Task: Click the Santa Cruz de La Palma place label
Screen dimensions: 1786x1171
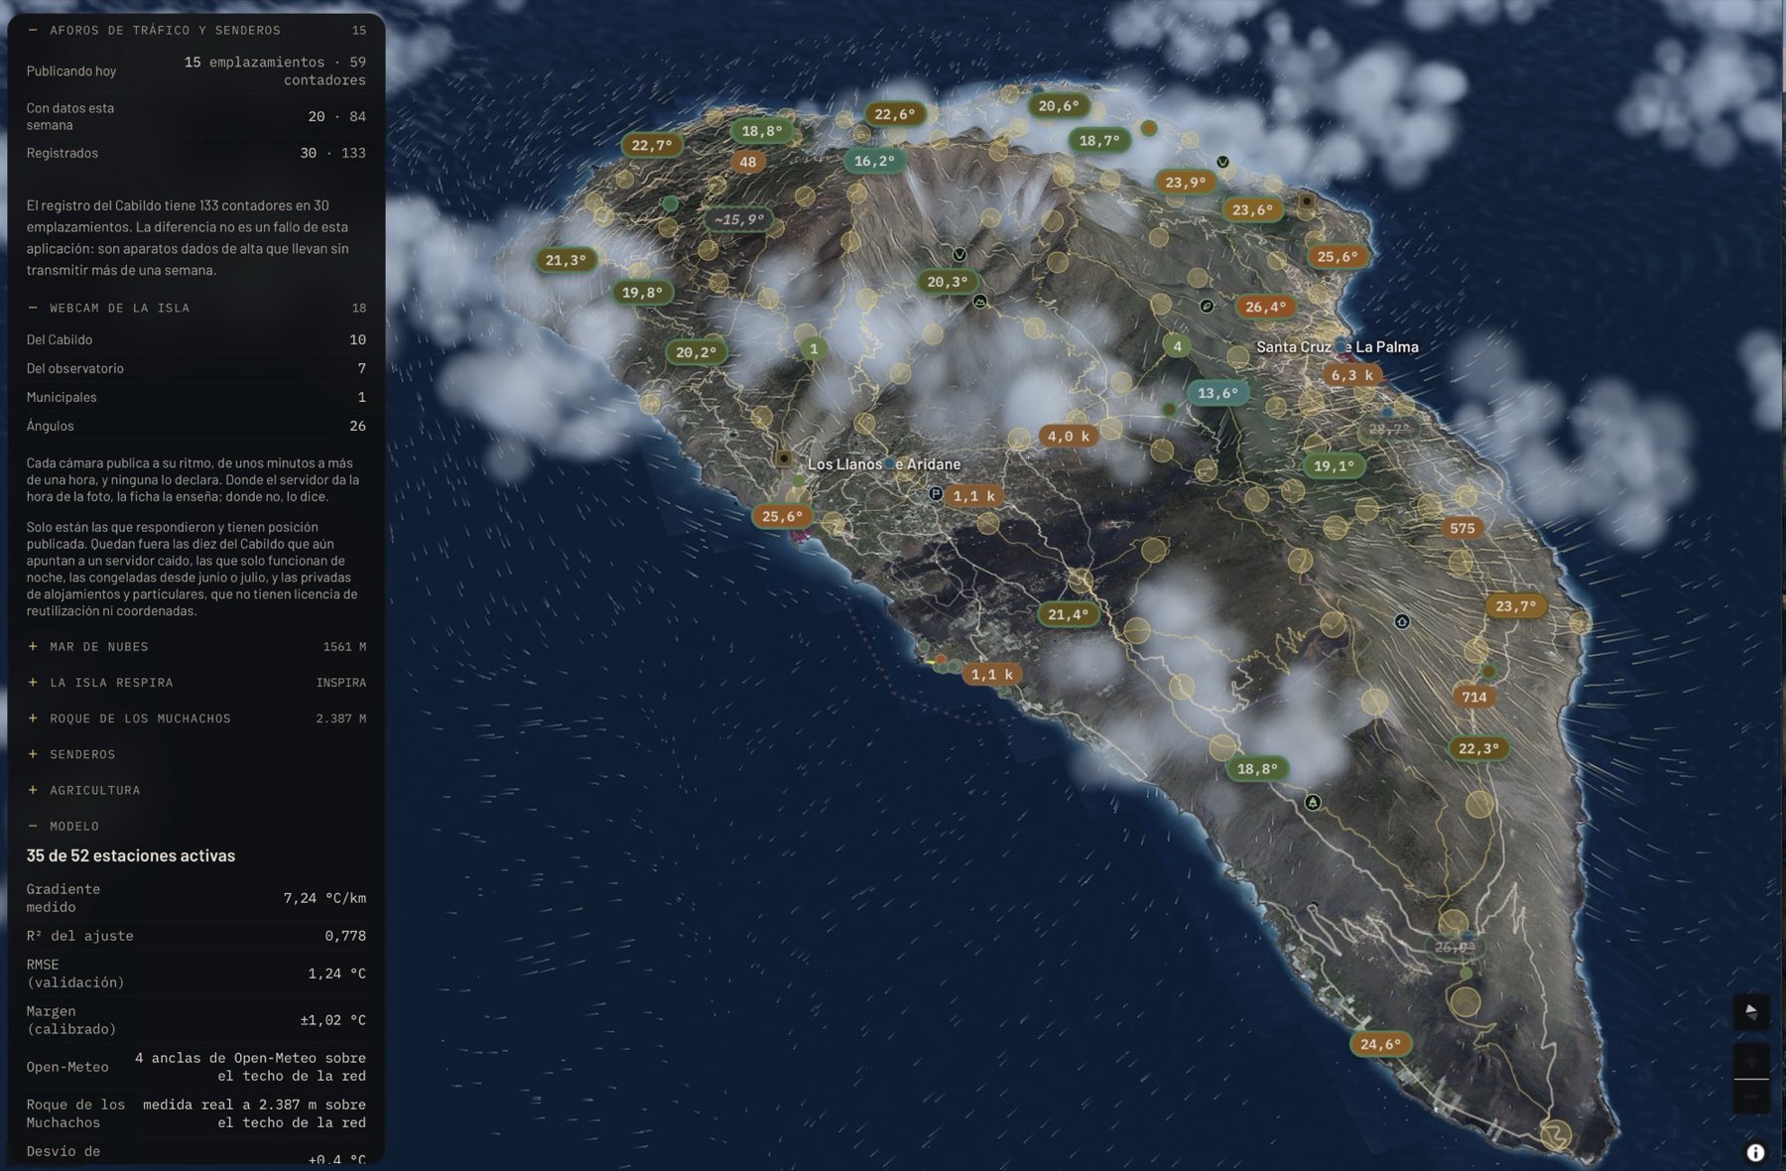Action: [x=1338, y=346]
